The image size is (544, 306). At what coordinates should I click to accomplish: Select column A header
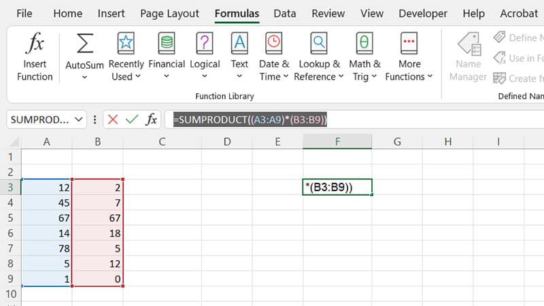point(46,142)
